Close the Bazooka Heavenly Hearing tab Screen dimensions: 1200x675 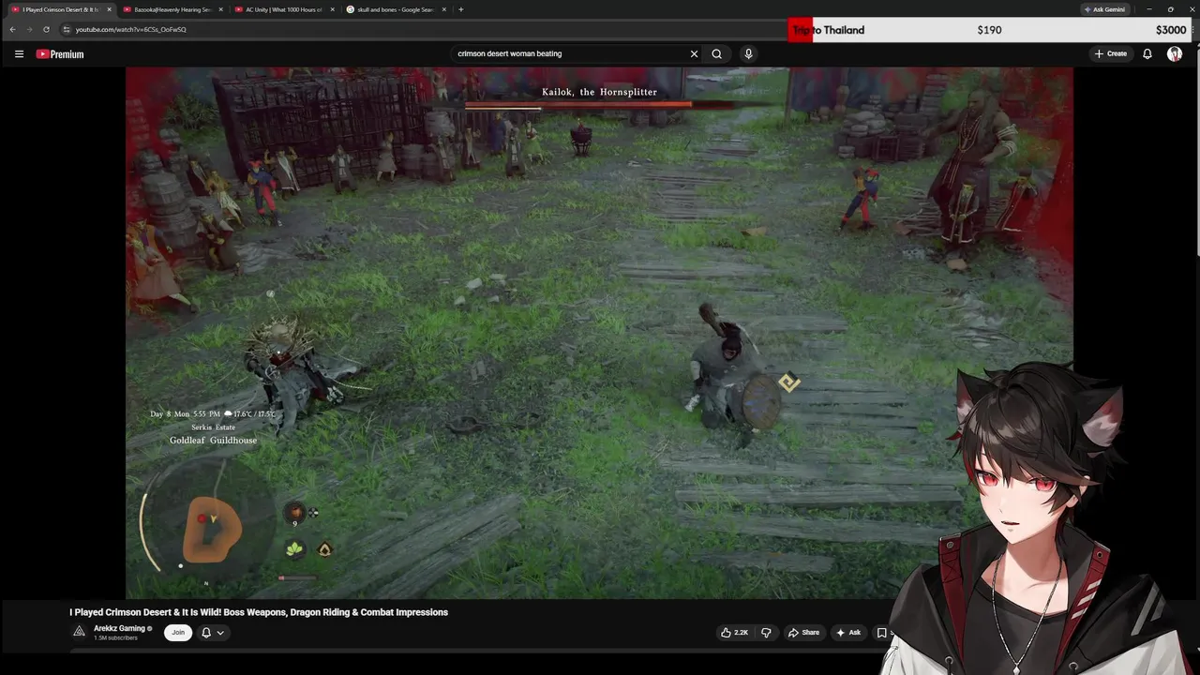click(220, 9)
